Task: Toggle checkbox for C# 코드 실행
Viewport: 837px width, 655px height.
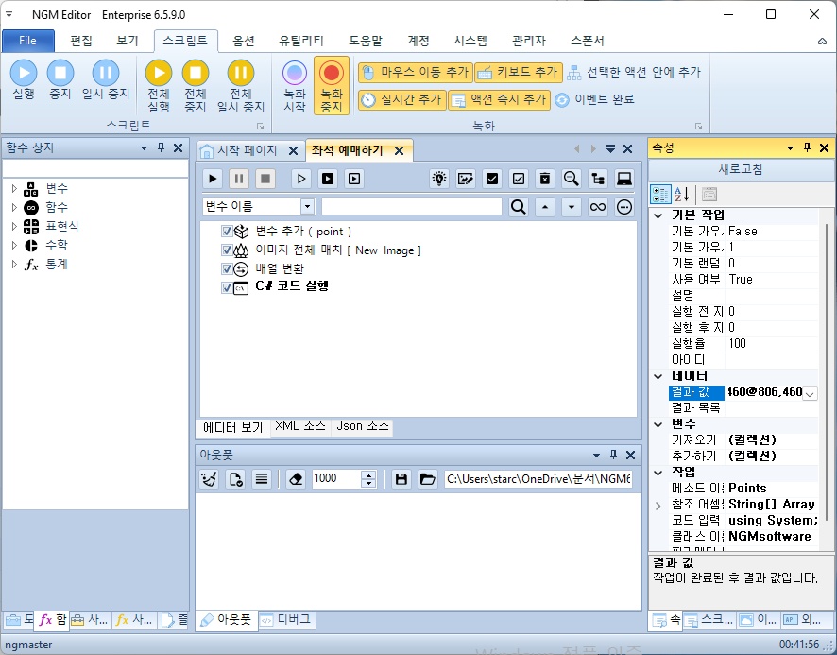Action: pyautogui.click(x=227, y=288)
